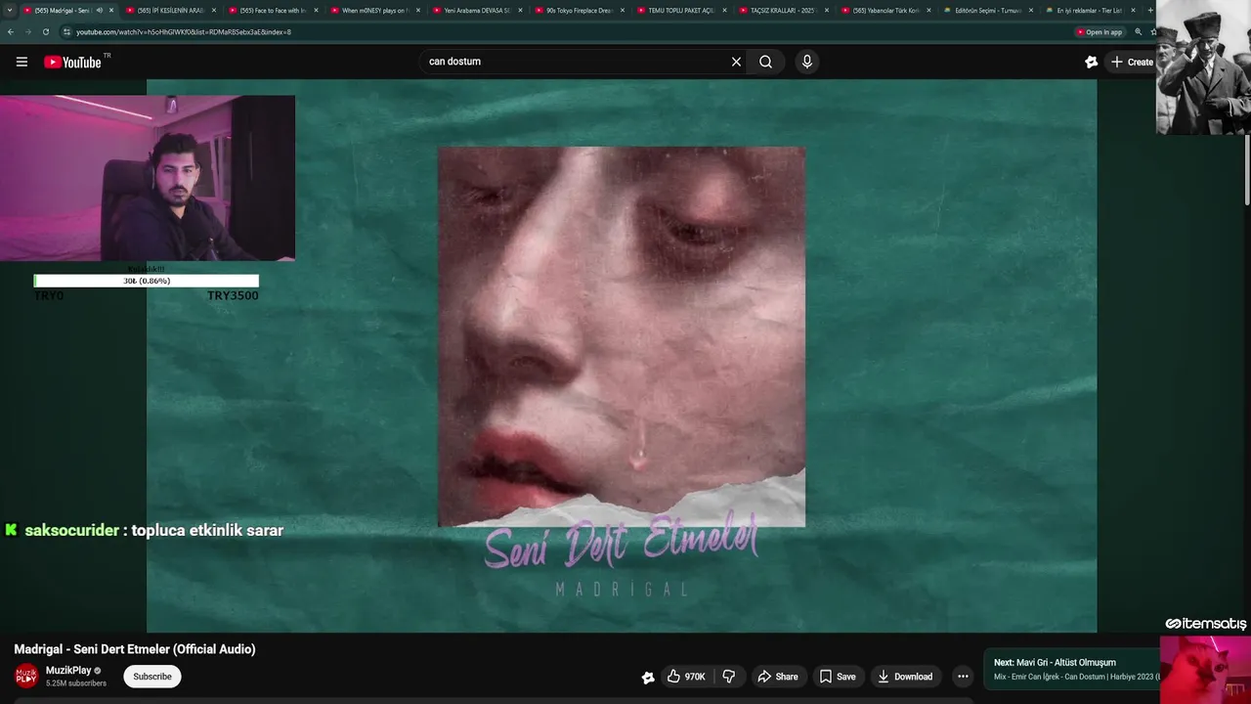Start voice search with the microphone icon
Viewport: 1251px width, 704px height.
click(x=806, y=62)
